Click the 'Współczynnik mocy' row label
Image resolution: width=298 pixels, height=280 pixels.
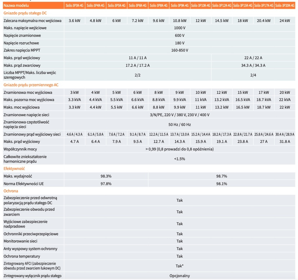coord(20,149)
